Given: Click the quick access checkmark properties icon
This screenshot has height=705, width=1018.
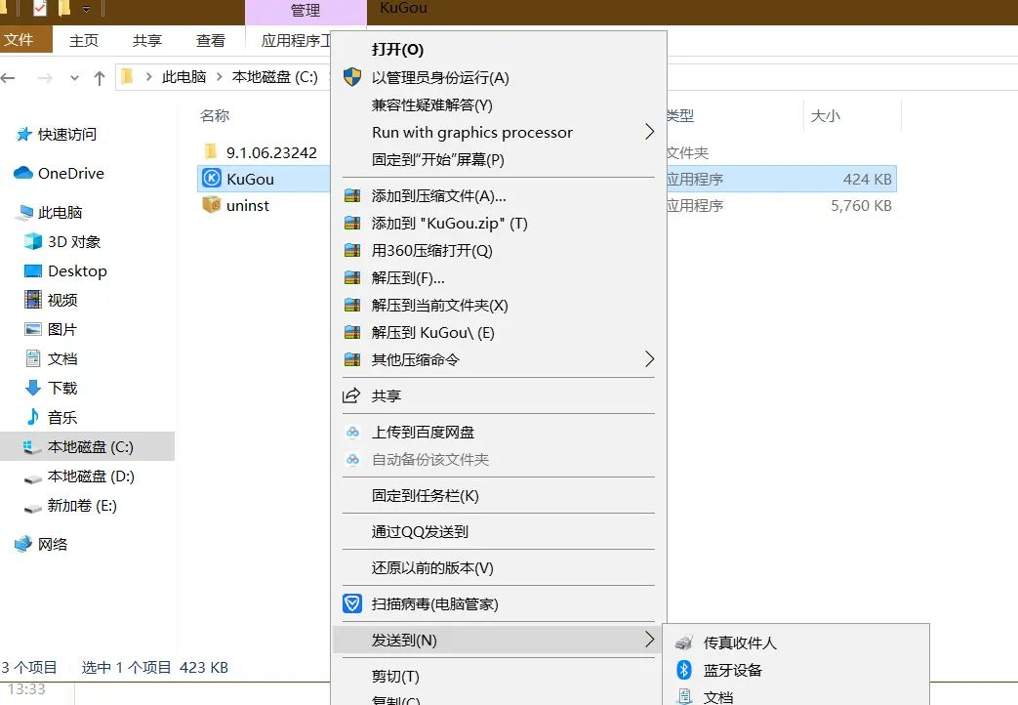Looking at the screenshot, I should pos(40,8).
